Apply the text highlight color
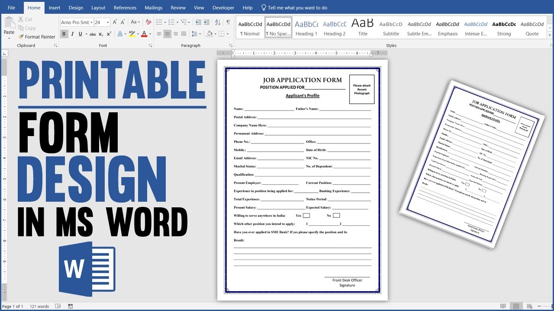 pyautogui.click(x=132, y=34)
